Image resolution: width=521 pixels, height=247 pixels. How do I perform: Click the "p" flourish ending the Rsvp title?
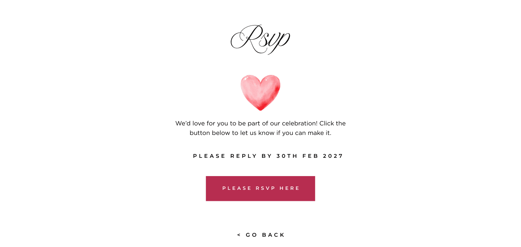click(x=282, y=40)
